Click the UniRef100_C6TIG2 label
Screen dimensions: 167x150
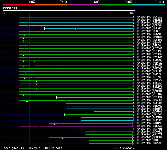[150, 94]
